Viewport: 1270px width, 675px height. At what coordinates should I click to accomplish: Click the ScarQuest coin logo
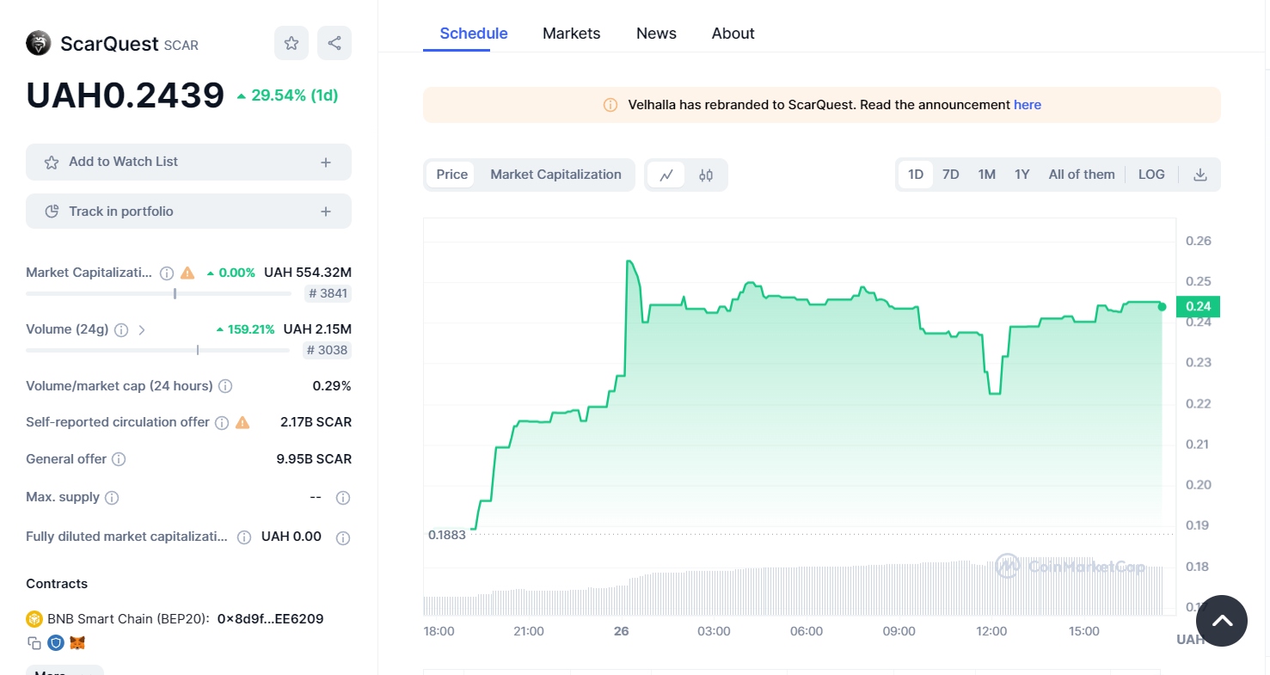[x=39, y=43]
